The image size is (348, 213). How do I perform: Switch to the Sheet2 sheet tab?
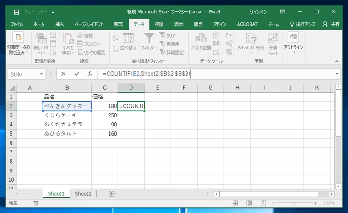tap(83, 194)
